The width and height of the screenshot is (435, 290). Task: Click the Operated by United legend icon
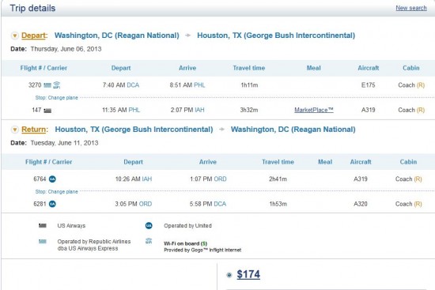(149, 226)
